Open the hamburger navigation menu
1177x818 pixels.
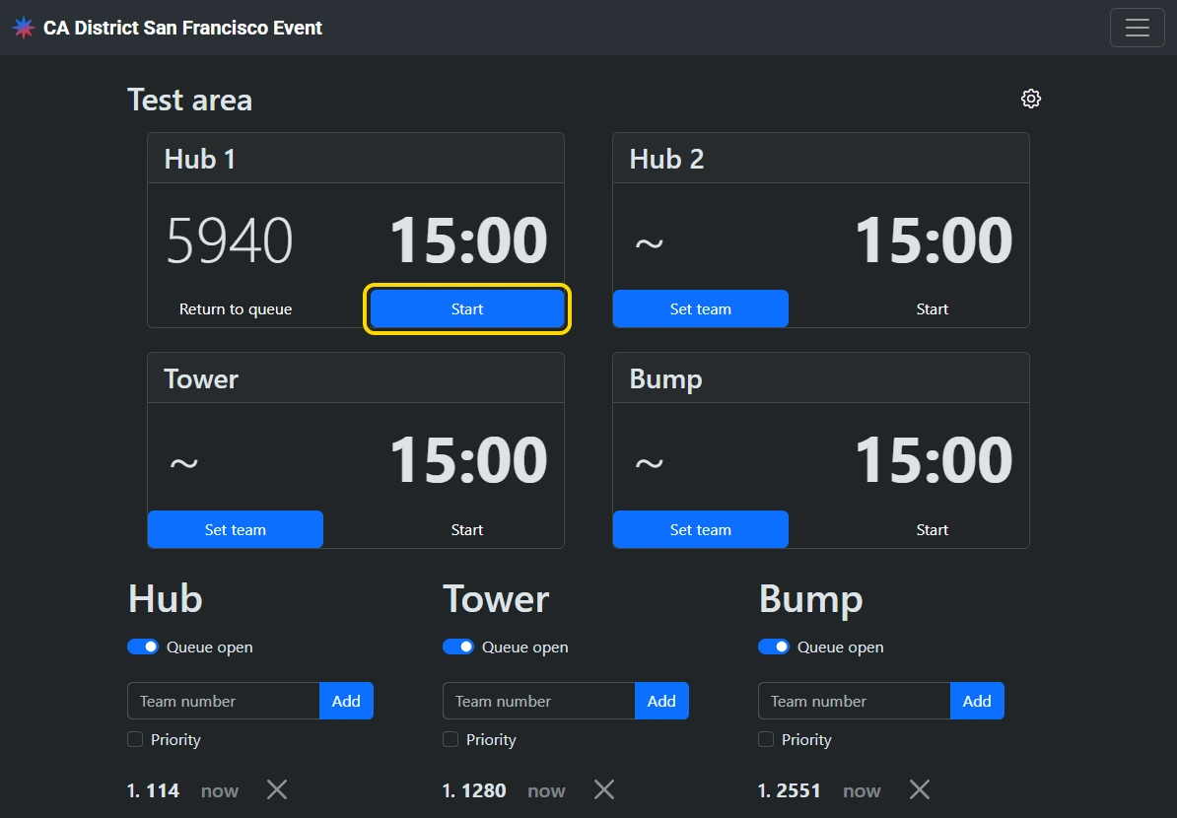[1137, 28]
